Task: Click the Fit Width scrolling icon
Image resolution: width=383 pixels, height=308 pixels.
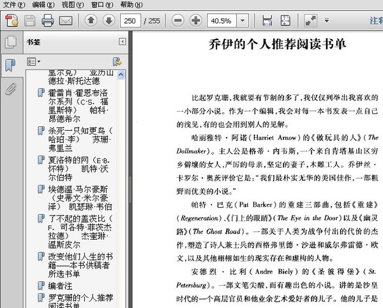Action: [x=267, y=20]
